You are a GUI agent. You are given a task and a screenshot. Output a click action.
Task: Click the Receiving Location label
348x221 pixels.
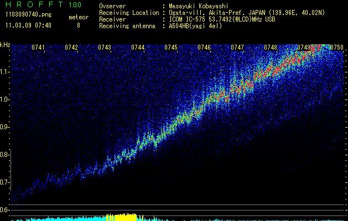pyautogui.click(x=129, y=13)
